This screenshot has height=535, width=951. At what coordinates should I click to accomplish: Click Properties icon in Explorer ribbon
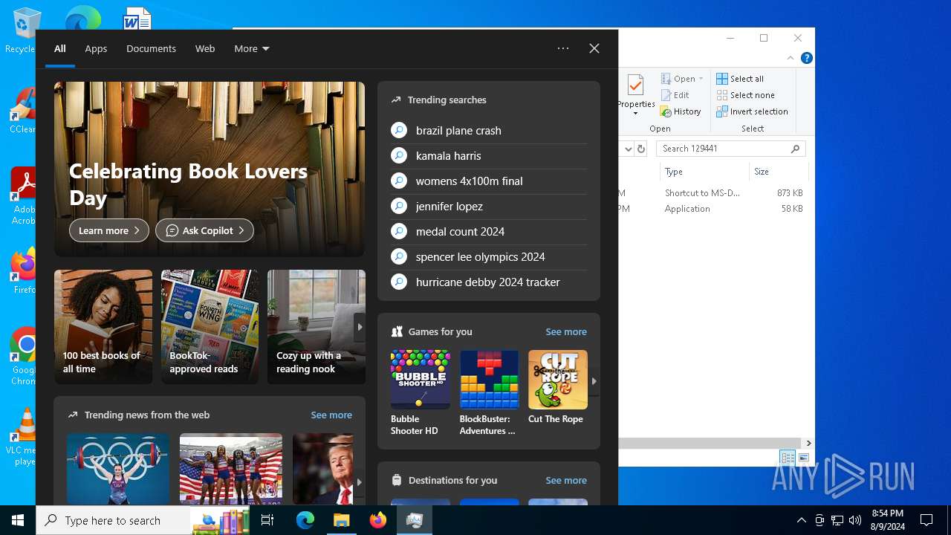tap(635, 86)
